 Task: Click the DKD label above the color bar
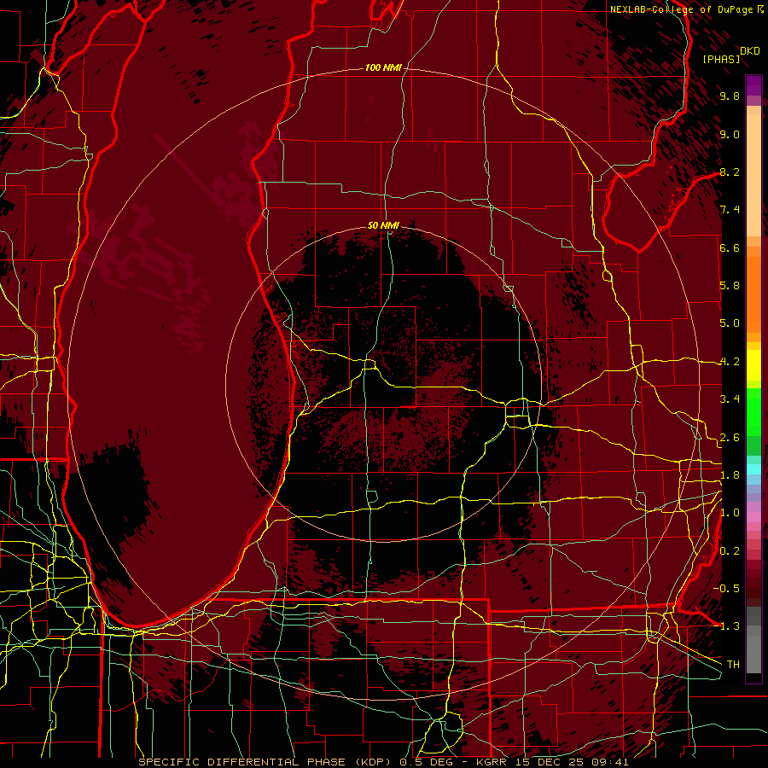click(x=750, y=51)
